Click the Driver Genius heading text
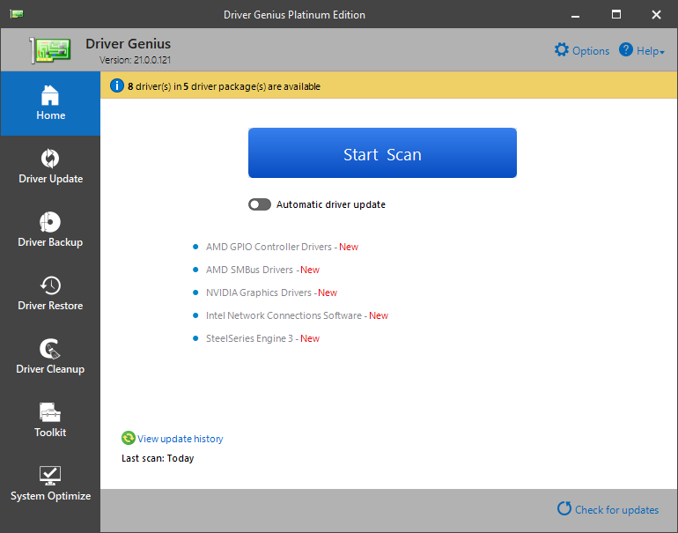 [x=128, y=44]
